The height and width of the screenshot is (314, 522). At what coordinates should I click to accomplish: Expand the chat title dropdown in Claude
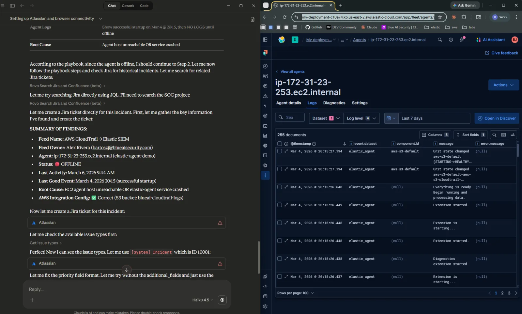(x=100, y=19)
